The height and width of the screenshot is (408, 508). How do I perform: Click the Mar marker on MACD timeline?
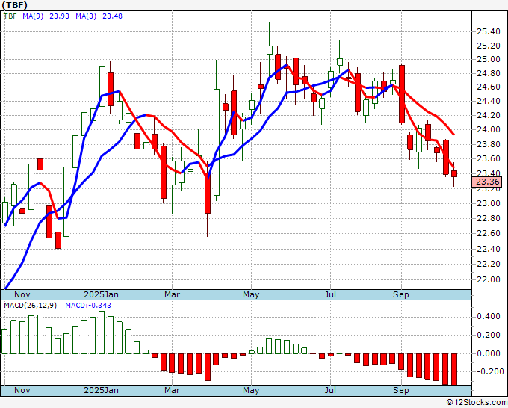point(172,390)
